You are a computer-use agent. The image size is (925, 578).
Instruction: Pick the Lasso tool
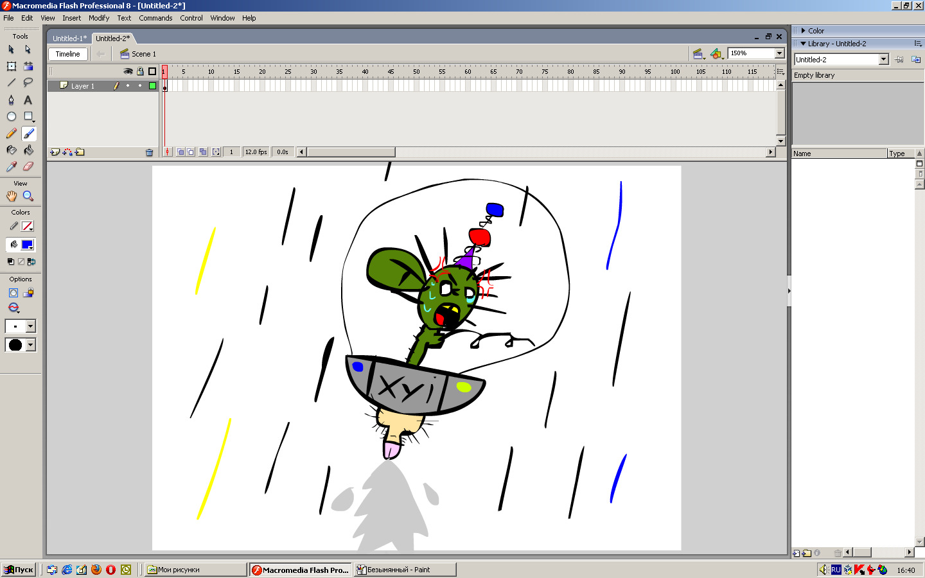28,82
